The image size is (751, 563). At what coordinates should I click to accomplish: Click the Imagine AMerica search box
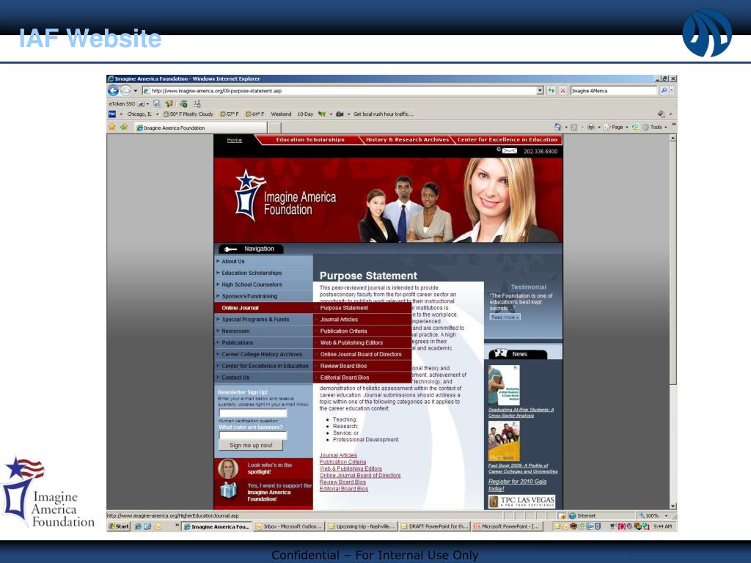[614, 90]
